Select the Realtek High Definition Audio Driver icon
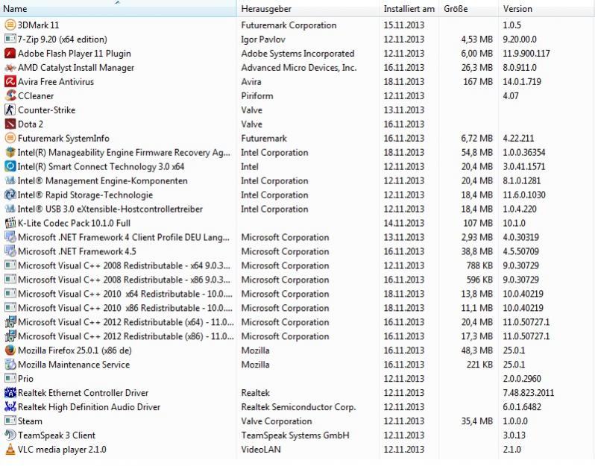595x466 pixels. click(10, 407)
